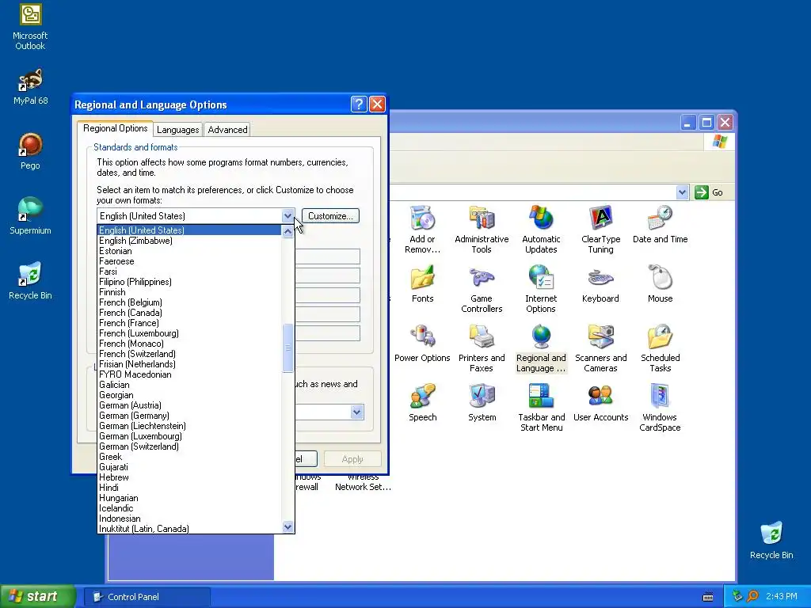The width and height of the screenshot is (811, 608).
Task: Choose Estonian from the list
Action: tap(189, 251)
